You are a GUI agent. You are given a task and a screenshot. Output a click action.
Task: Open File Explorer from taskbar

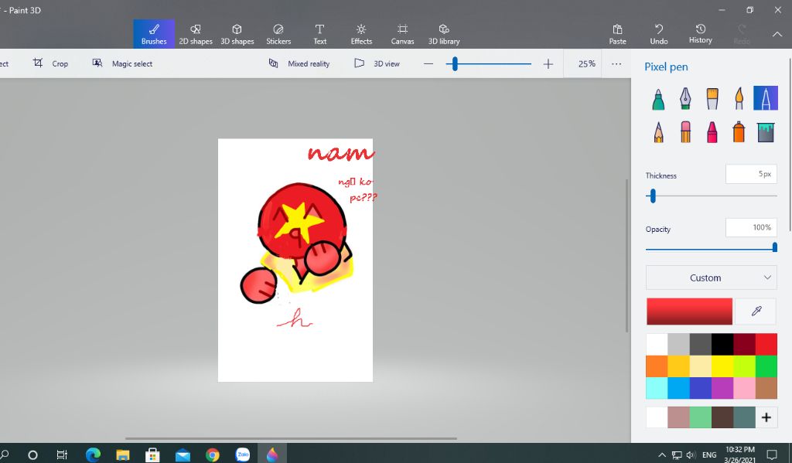click(123, 454)
